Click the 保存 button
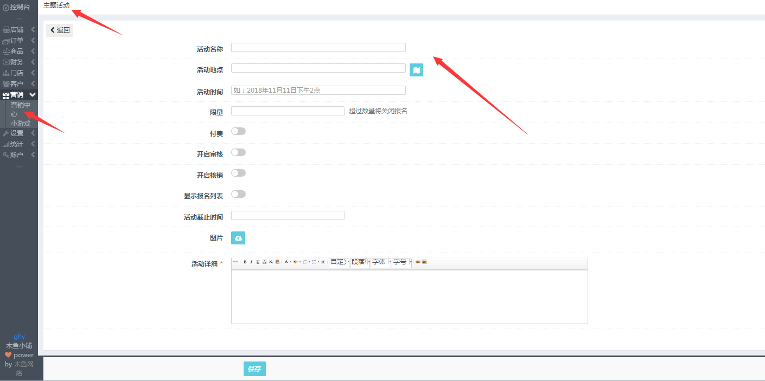Image resolution: width=765 pixels, height=381 pixels. (x=254, y=369)
